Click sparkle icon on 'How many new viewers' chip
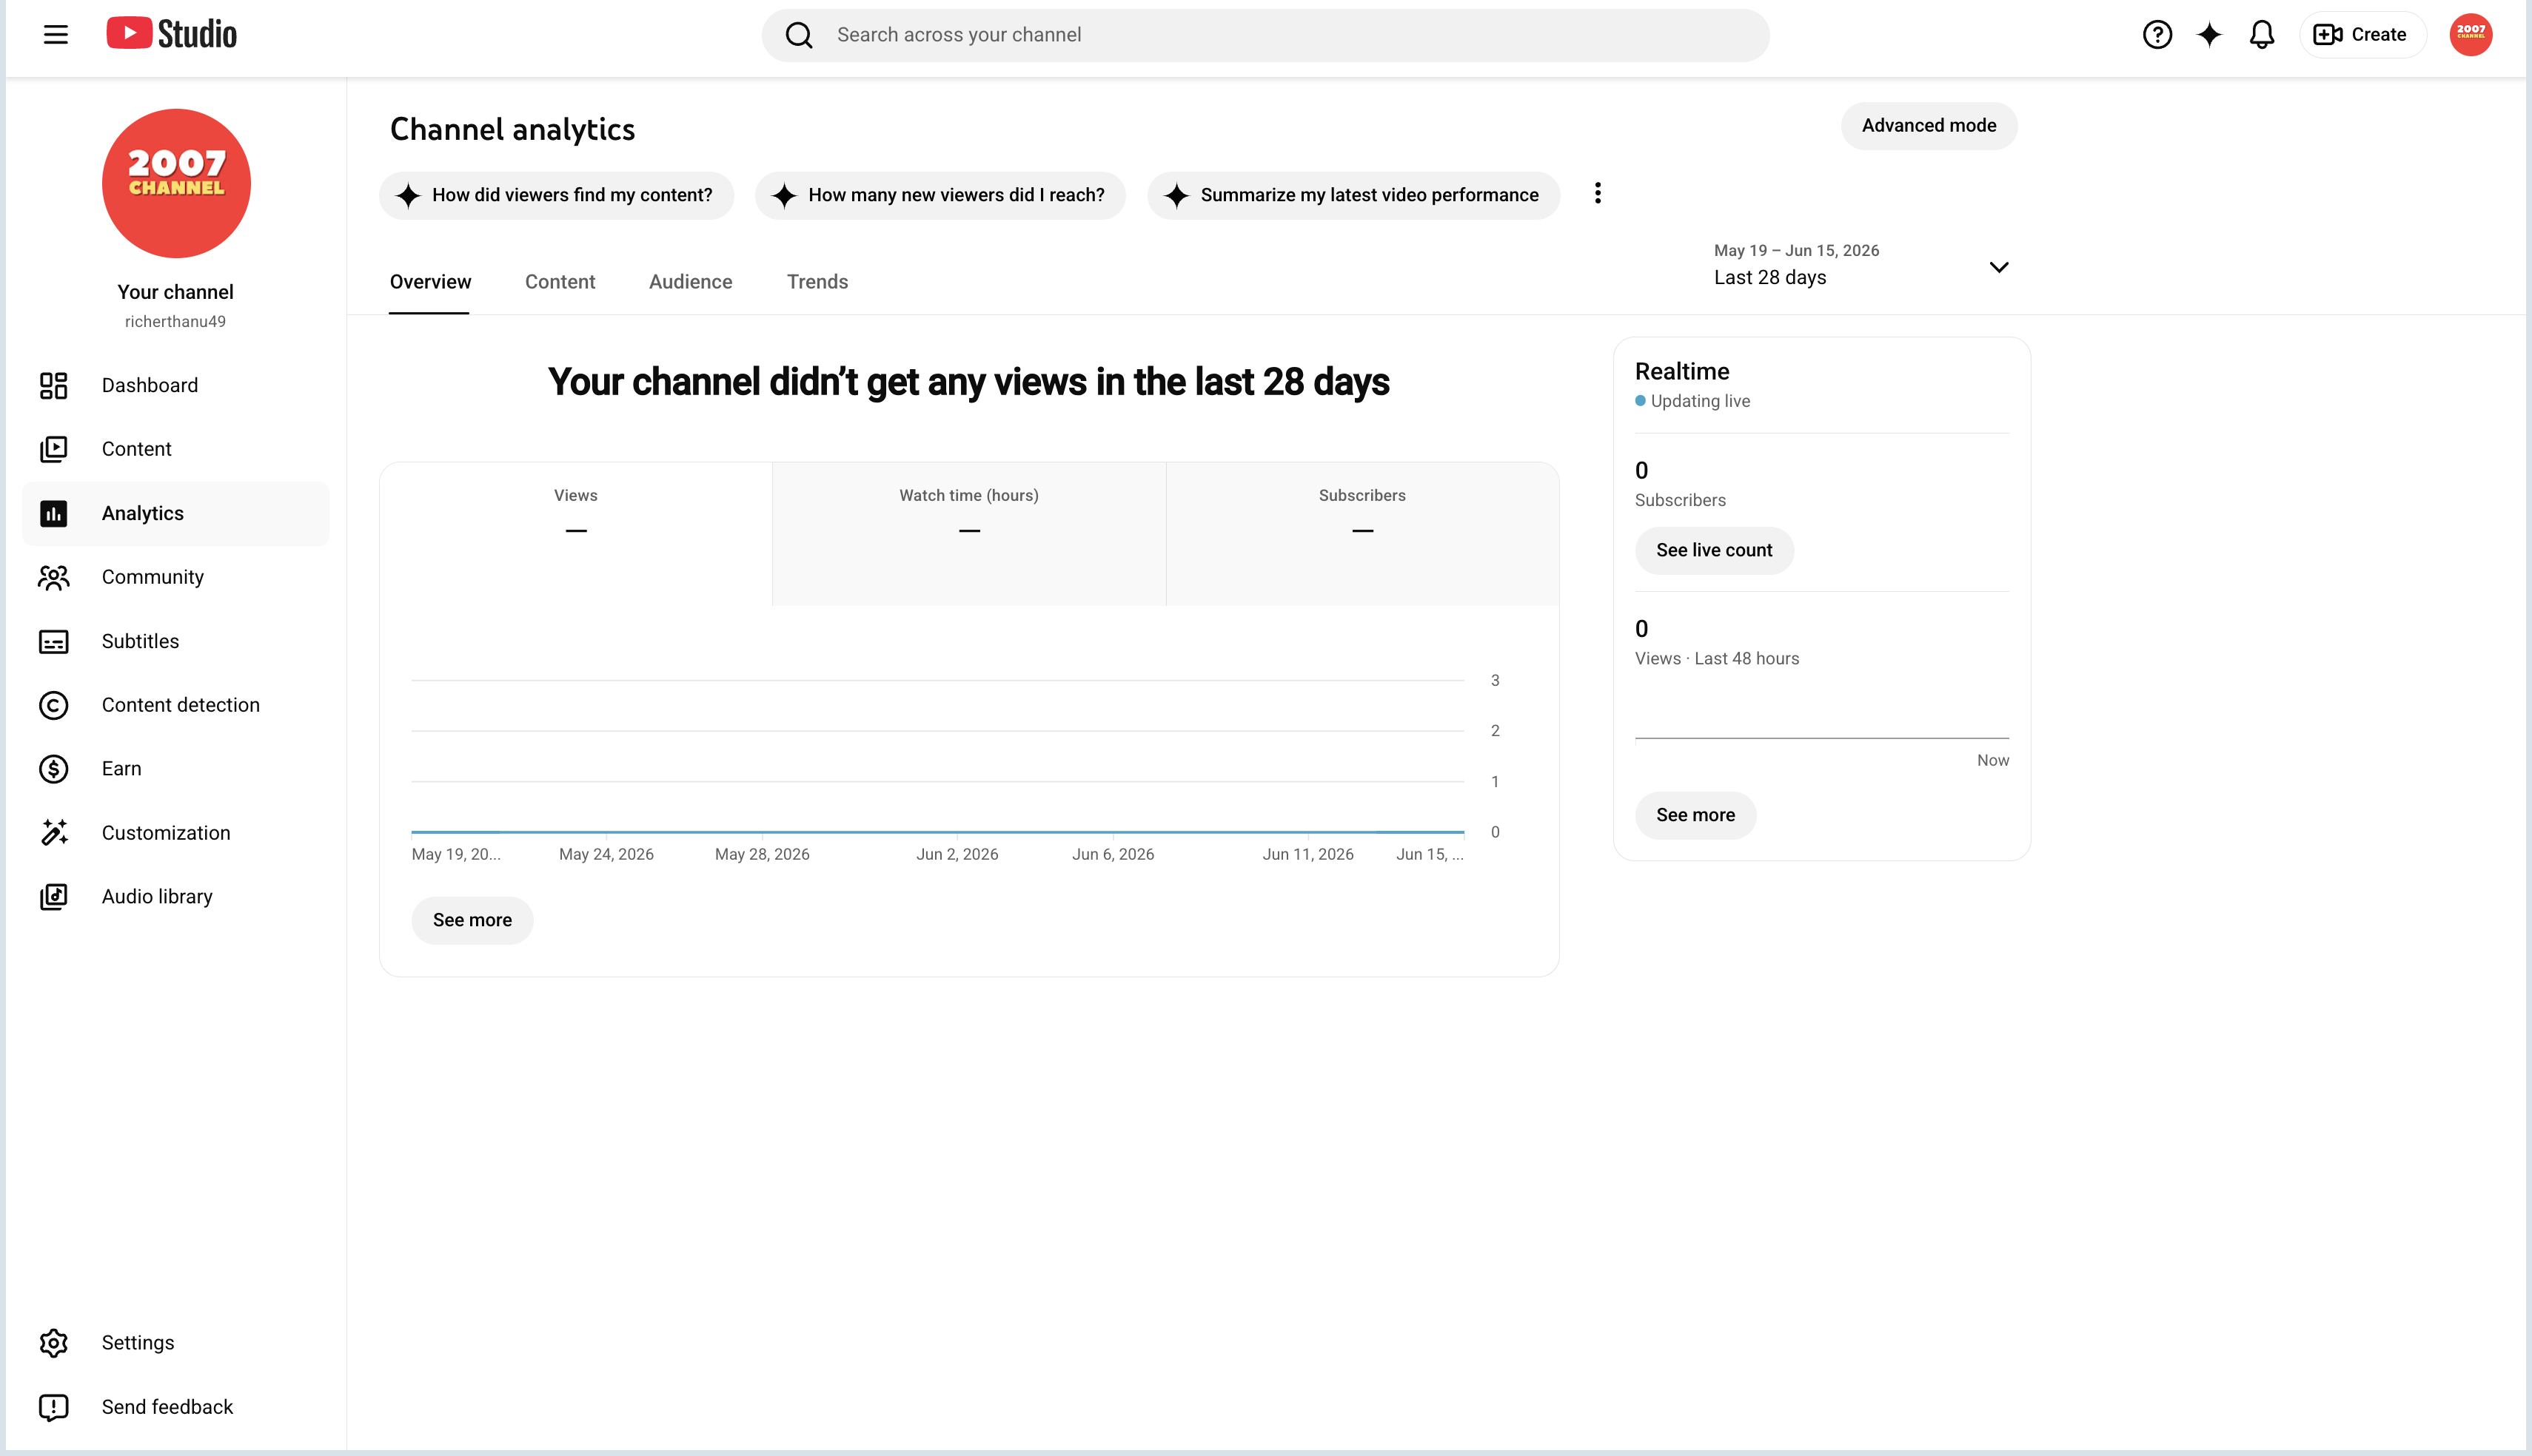The width and height of the screenshot is (2532, 1456). tap(784, 195)
